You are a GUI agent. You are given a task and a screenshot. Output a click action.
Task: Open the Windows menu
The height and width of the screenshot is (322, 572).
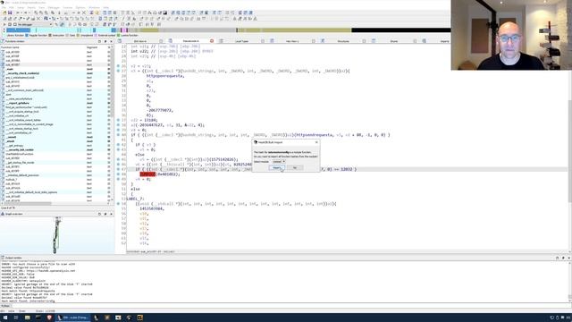click(94, 7)
